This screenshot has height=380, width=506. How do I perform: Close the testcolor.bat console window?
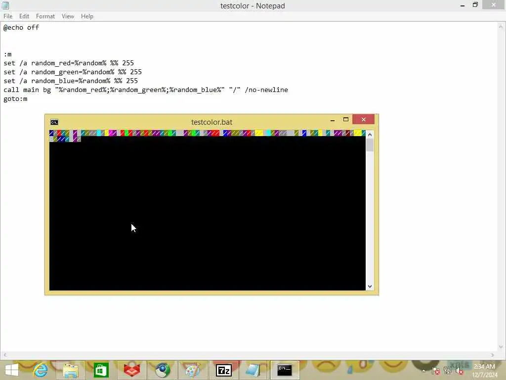(x=363, y=120)
